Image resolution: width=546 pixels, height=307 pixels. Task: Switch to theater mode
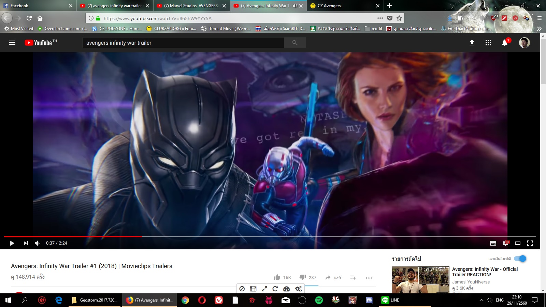[518, 243]
